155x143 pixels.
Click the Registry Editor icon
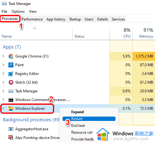tap(11, 74)
